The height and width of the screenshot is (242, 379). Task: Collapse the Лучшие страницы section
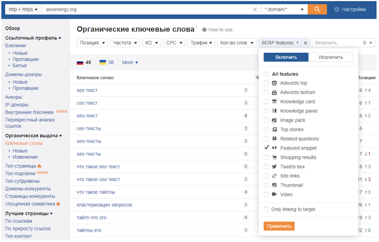tap(29, 214)
